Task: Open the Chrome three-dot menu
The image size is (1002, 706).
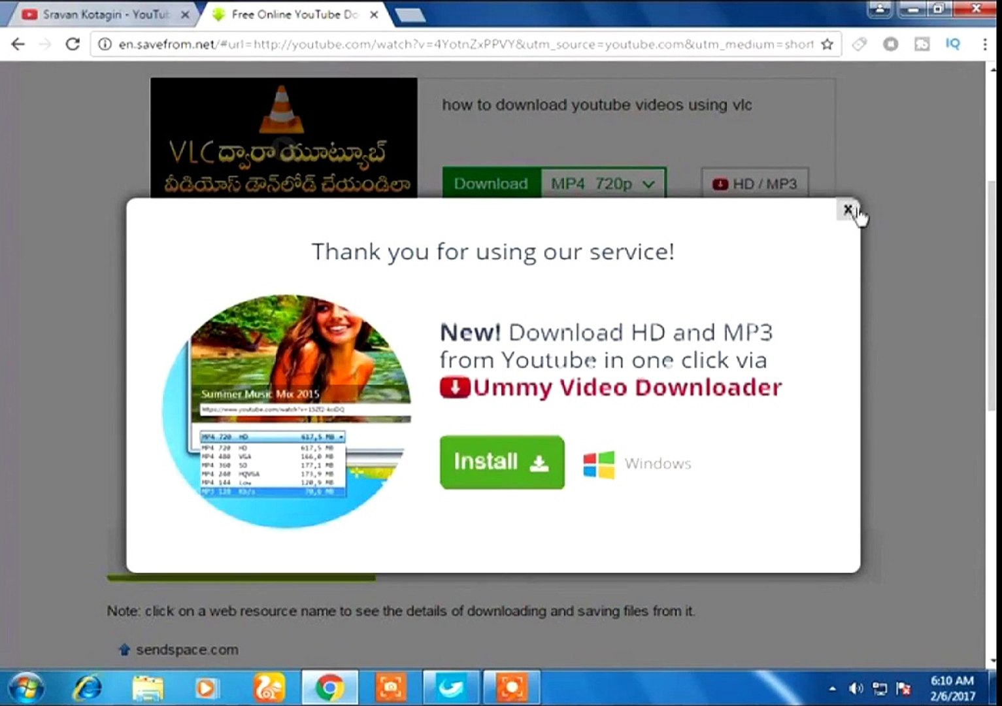Action: [x=985, y=44]
